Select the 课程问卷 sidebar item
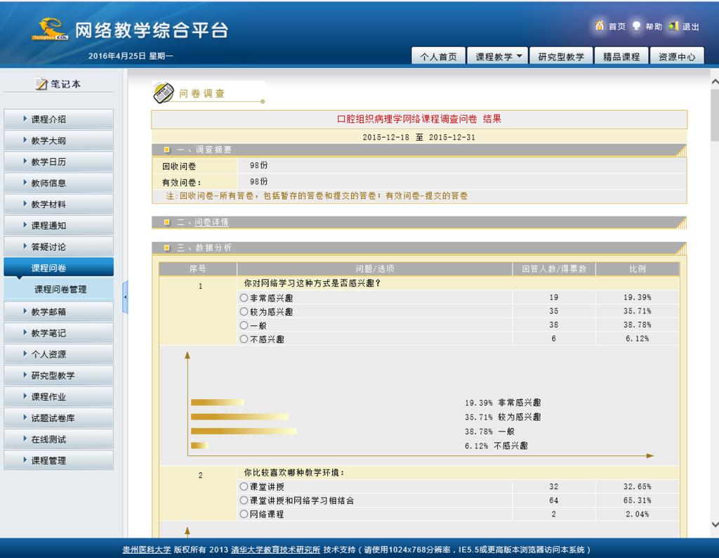The height and width of the screenshot is (558, 719). coord(59,268)
